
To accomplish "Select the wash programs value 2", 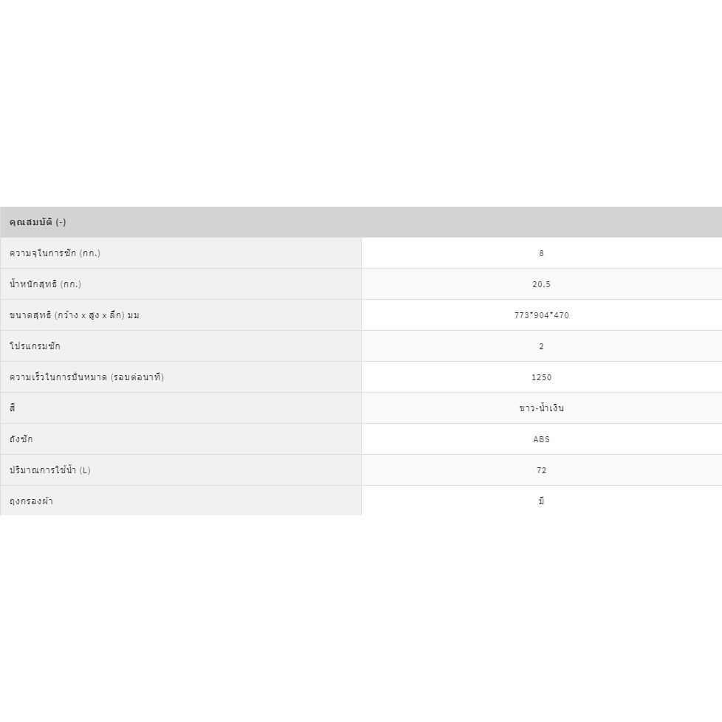I will pyautogui.click(x=541, y=346).
